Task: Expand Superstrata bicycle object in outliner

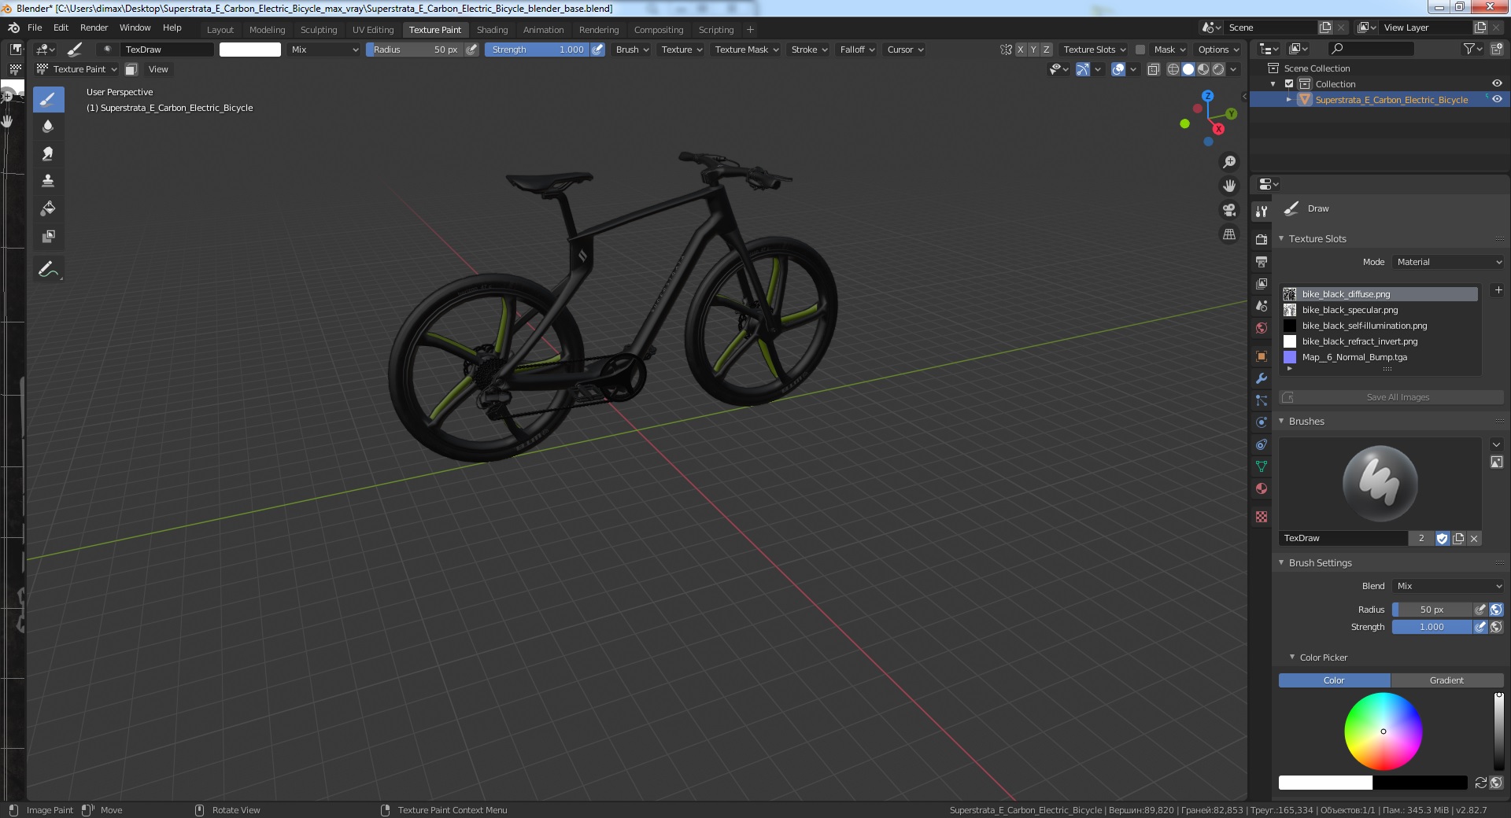Action: click(x=1288, y=100)
